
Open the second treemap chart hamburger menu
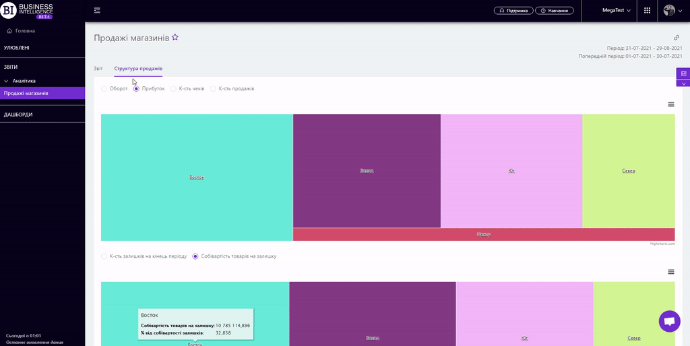[x=671, y=272]
